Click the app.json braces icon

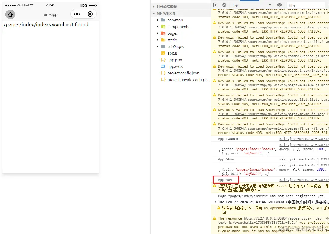(x=163, y=60)
